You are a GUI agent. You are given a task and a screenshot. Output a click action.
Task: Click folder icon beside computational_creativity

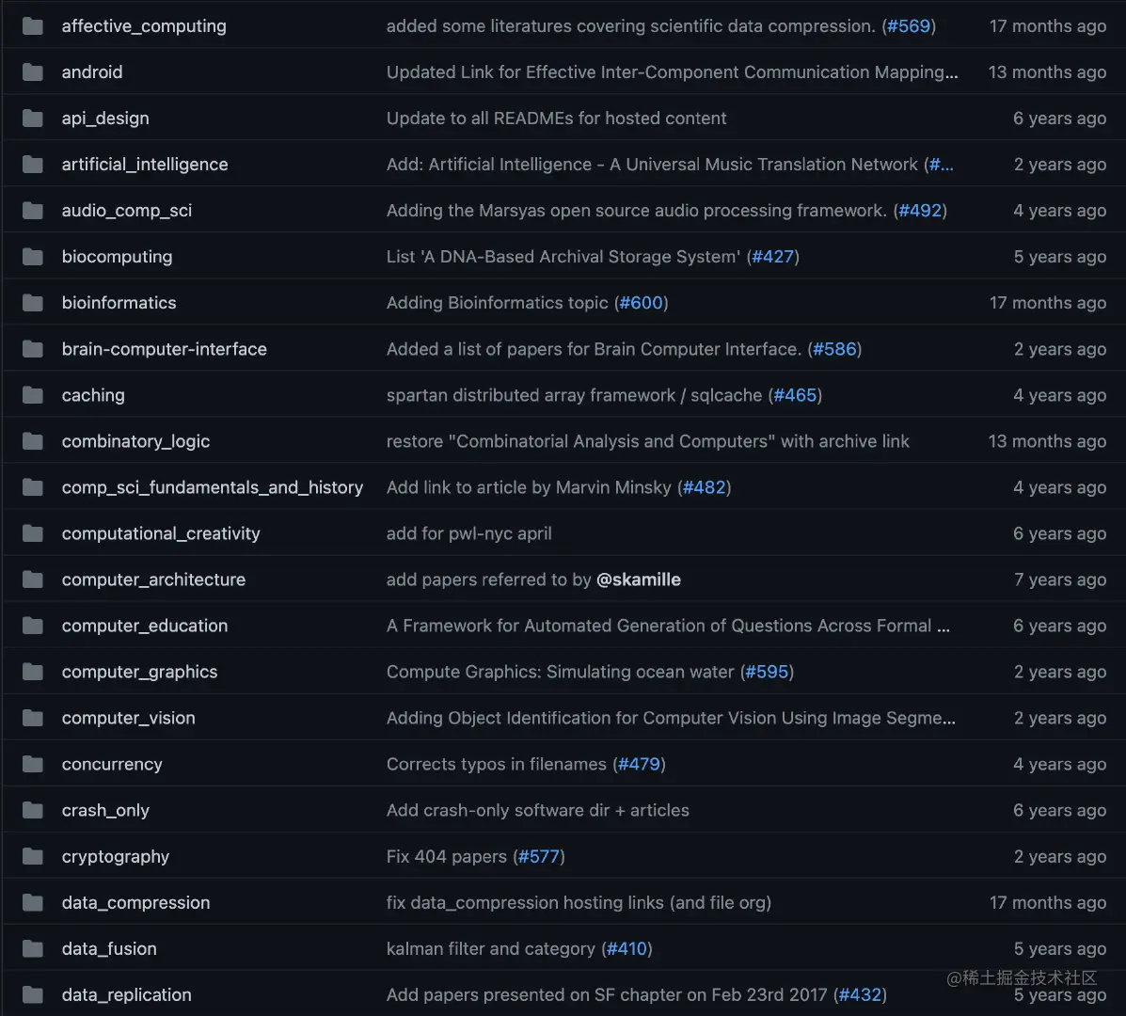(32, 533)
